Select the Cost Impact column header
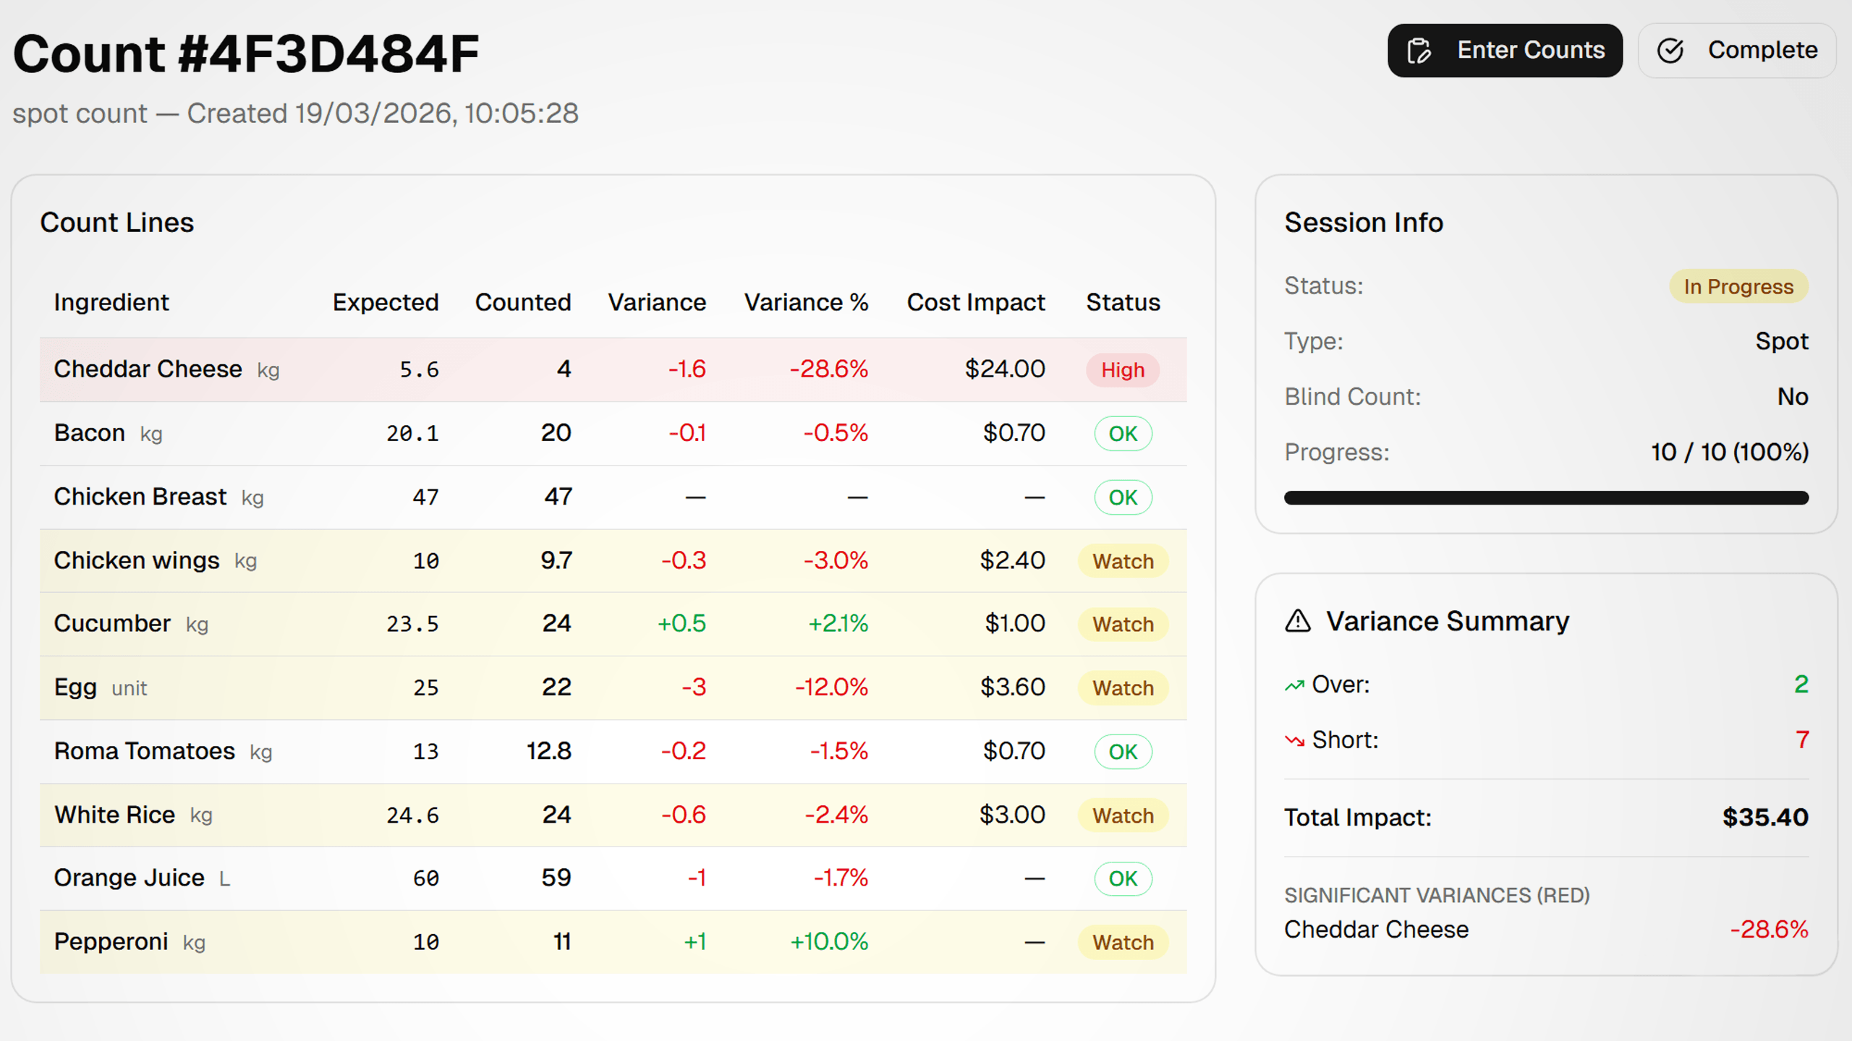1852x1041 pixels. (x=975, y=302)
